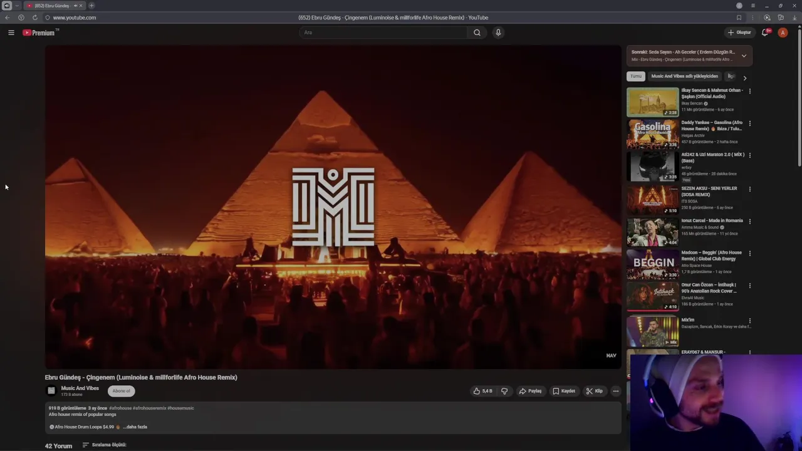This screenshot has width=802, height=451.
Task: Open options for Daddy Yankee Gasolina video
Action: 749,123
